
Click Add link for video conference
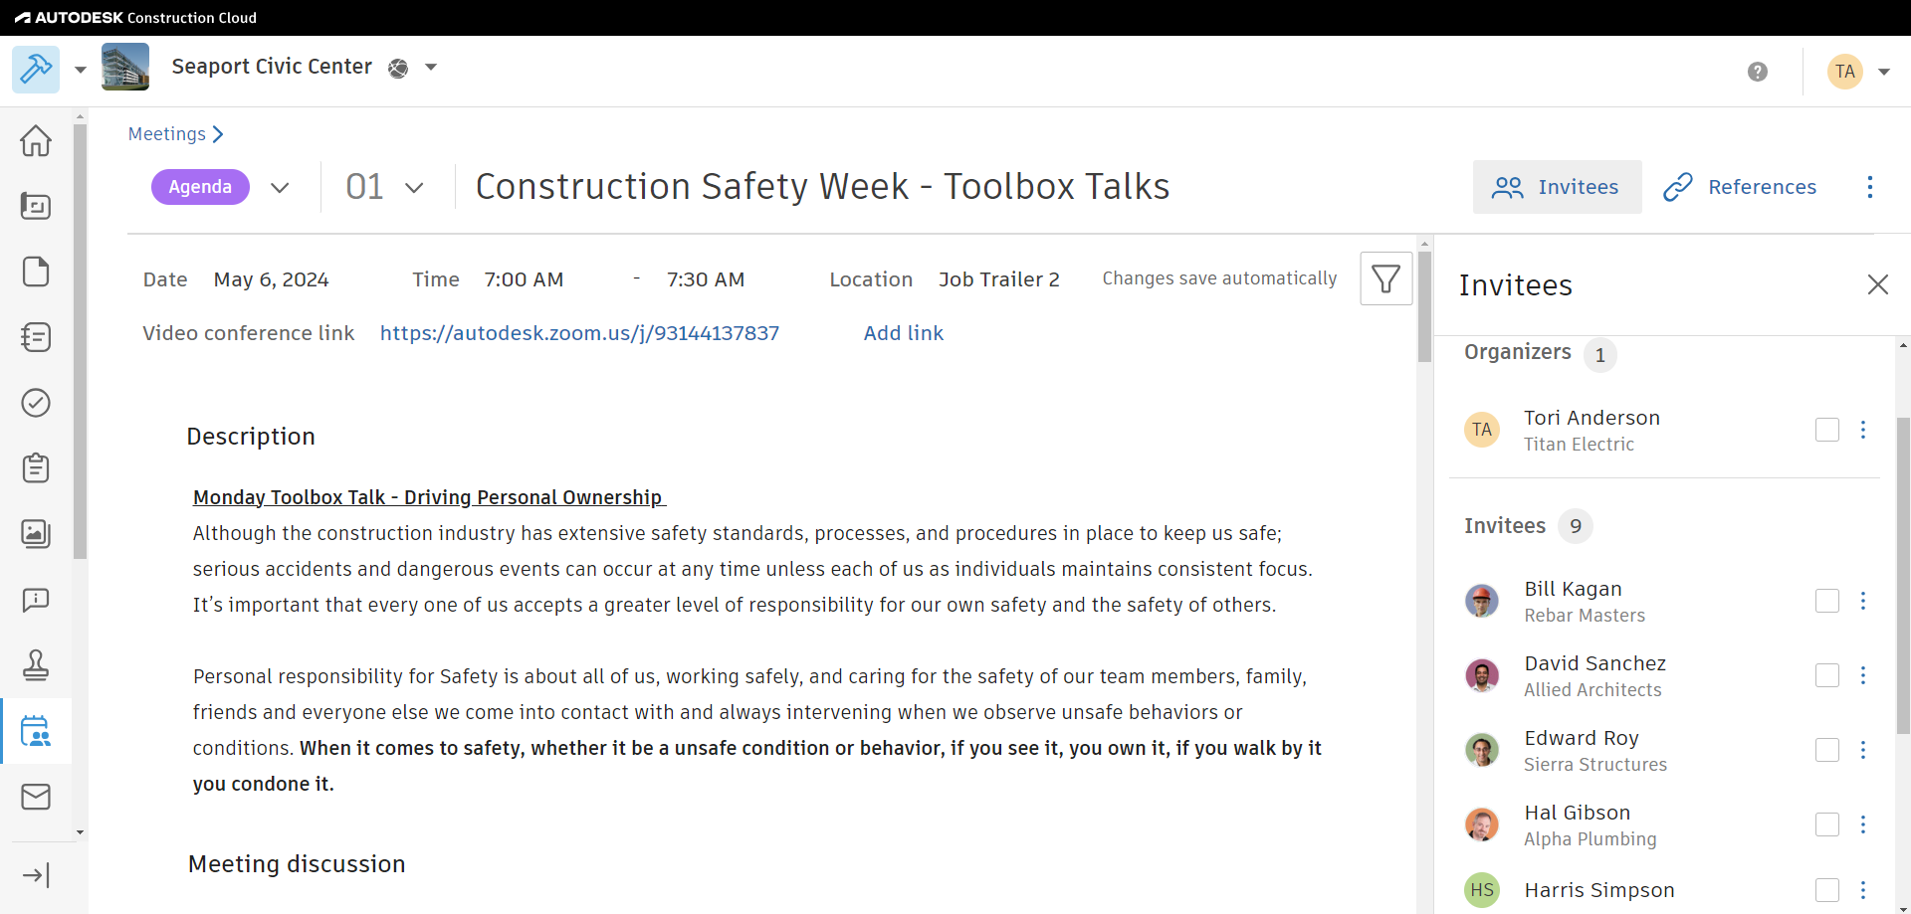pos(903,333)
